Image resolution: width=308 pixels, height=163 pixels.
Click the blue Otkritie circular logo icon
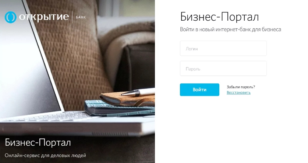coord(10,17)
